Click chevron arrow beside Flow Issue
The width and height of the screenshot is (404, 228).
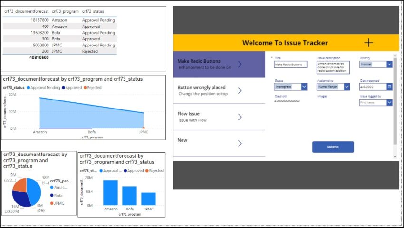click(240, 117)
